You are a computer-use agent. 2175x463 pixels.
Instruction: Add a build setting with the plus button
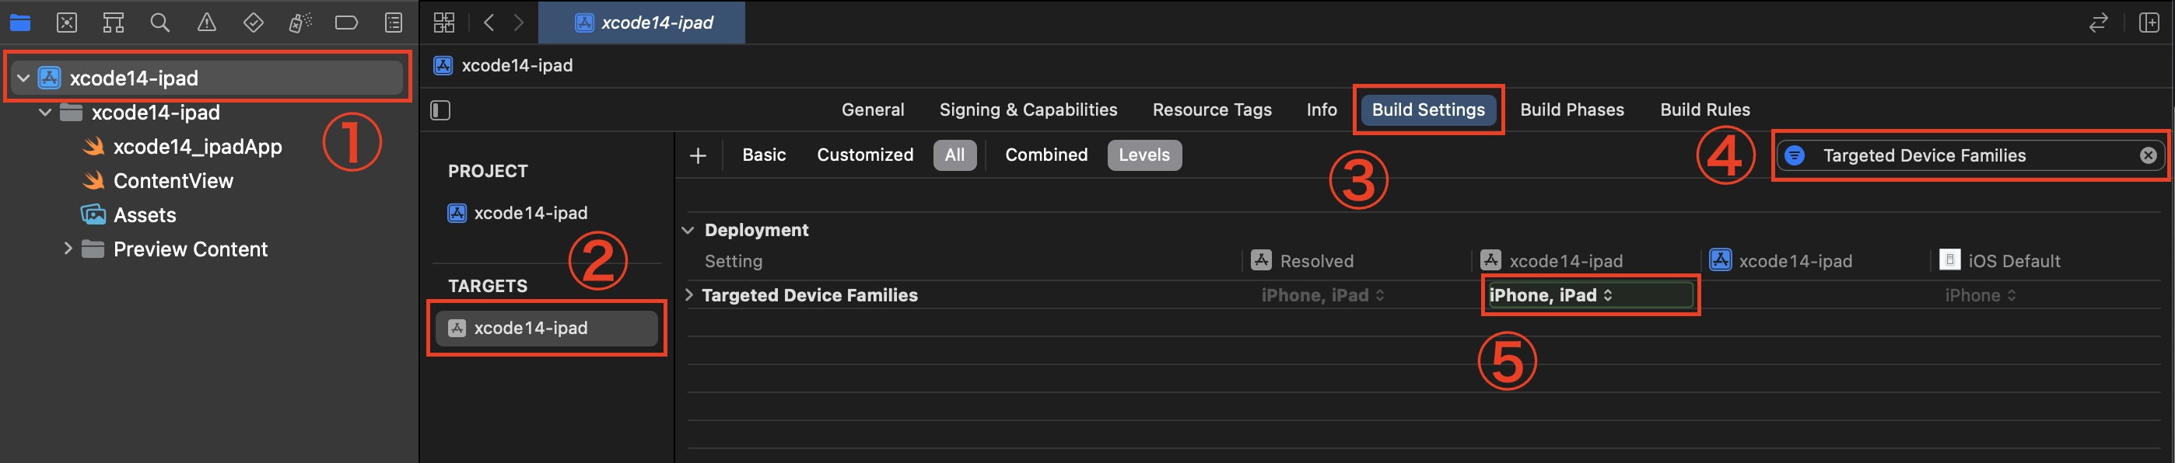(698, 155)
